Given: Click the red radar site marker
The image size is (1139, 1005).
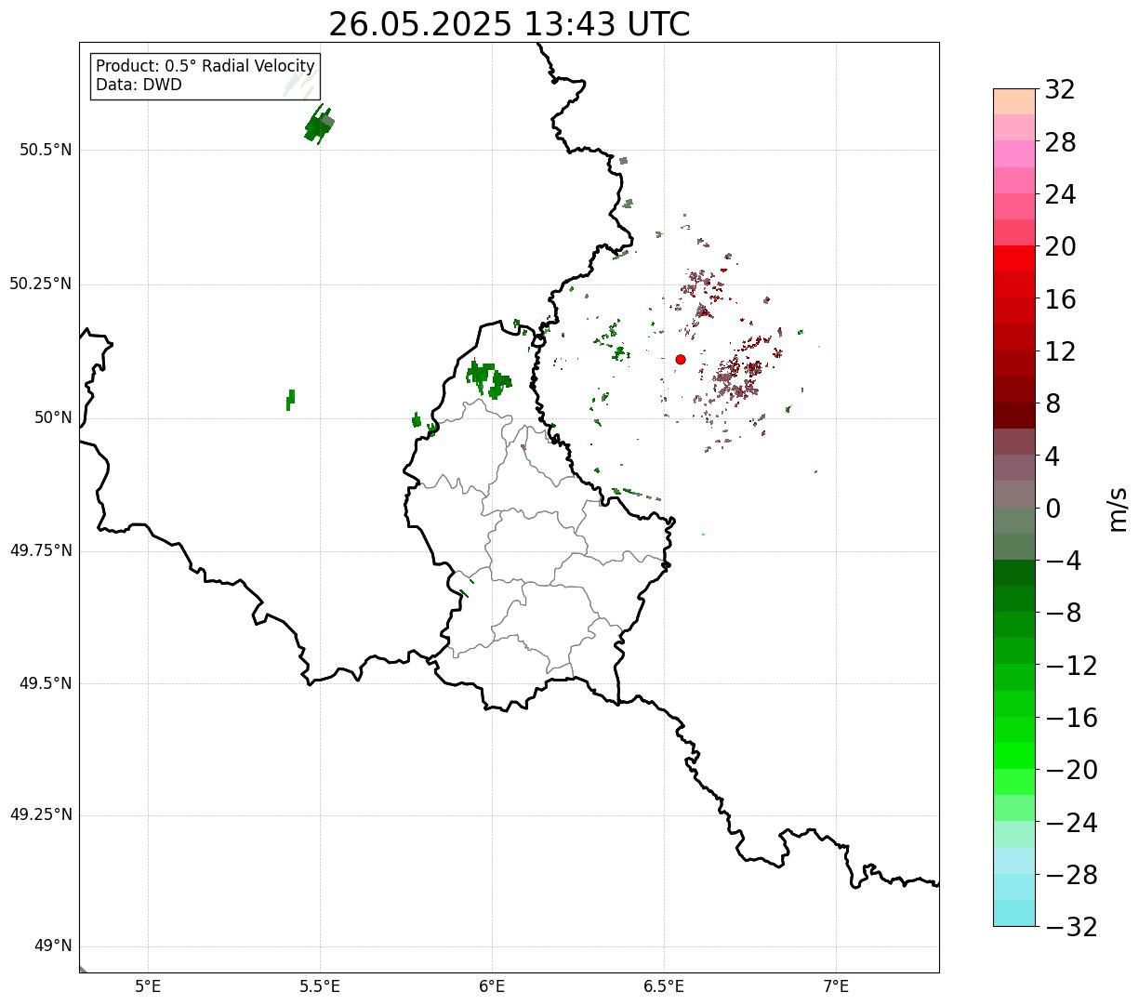Looking at the screenshot, I should click(x=681, y=359).
